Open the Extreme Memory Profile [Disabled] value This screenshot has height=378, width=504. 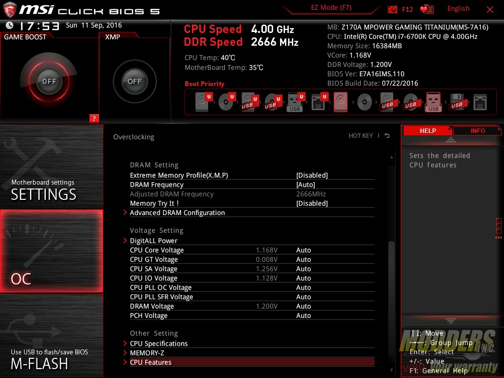tap(312, 175)
